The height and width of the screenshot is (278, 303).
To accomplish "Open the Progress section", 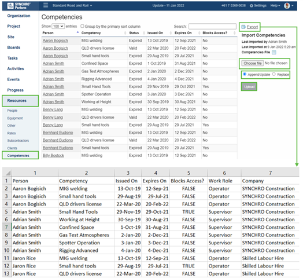I will (15, 90).
